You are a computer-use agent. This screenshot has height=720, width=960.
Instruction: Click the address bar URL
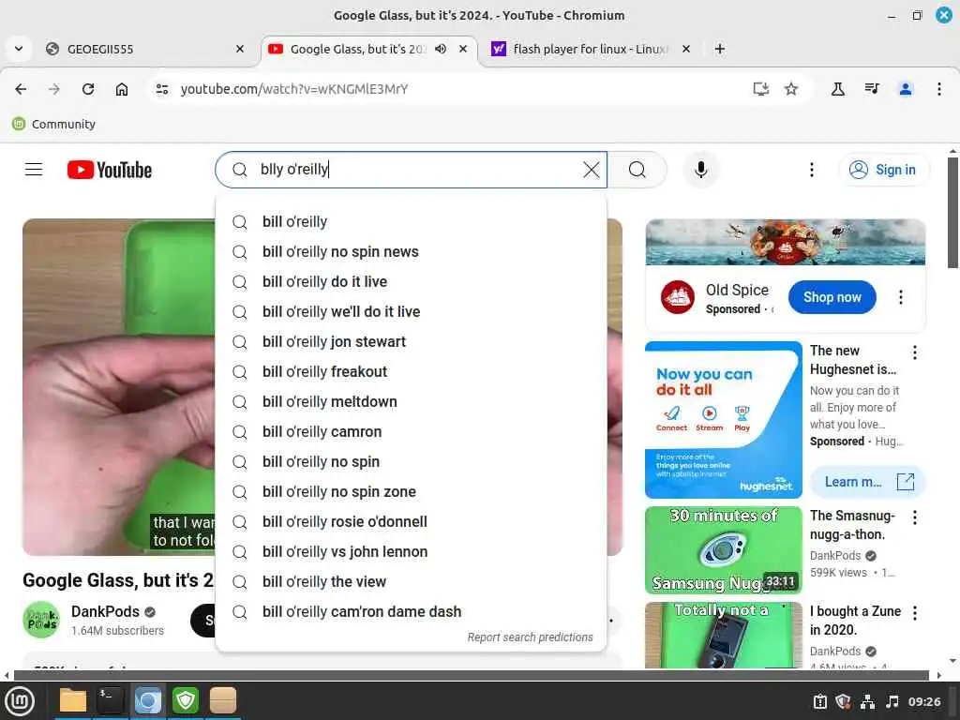tap(293, 89)
